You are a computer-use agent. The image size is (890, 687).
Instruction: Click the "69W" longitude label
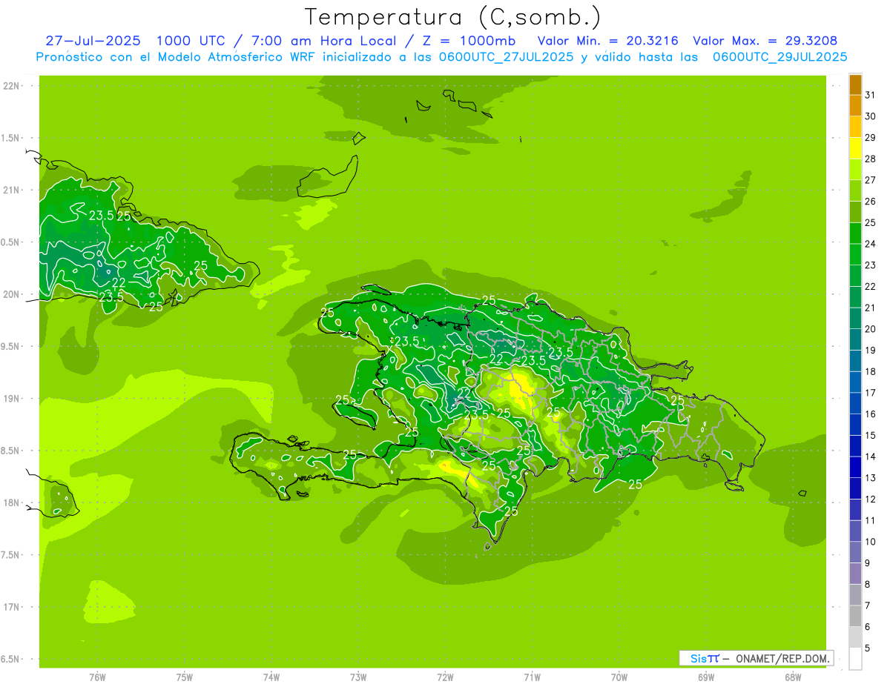coord(706,677)
